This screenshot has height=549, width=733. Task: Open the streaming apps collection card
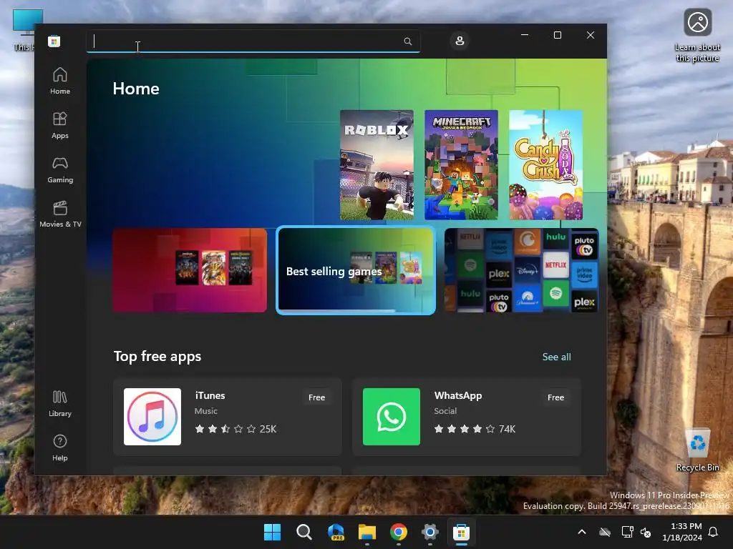pos(521,270)
